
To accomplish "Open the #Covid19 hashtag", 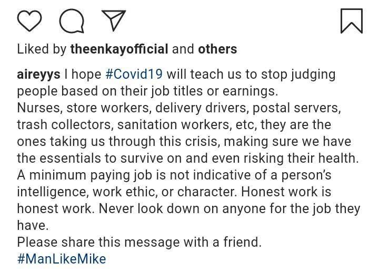I will [131, 74].
